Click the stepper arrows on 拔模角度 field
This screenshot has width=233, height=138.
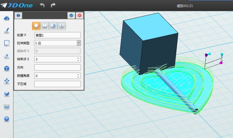click(x=79, y=76)
